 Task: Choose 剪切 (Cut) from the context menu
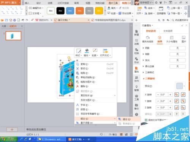point(96,69)
